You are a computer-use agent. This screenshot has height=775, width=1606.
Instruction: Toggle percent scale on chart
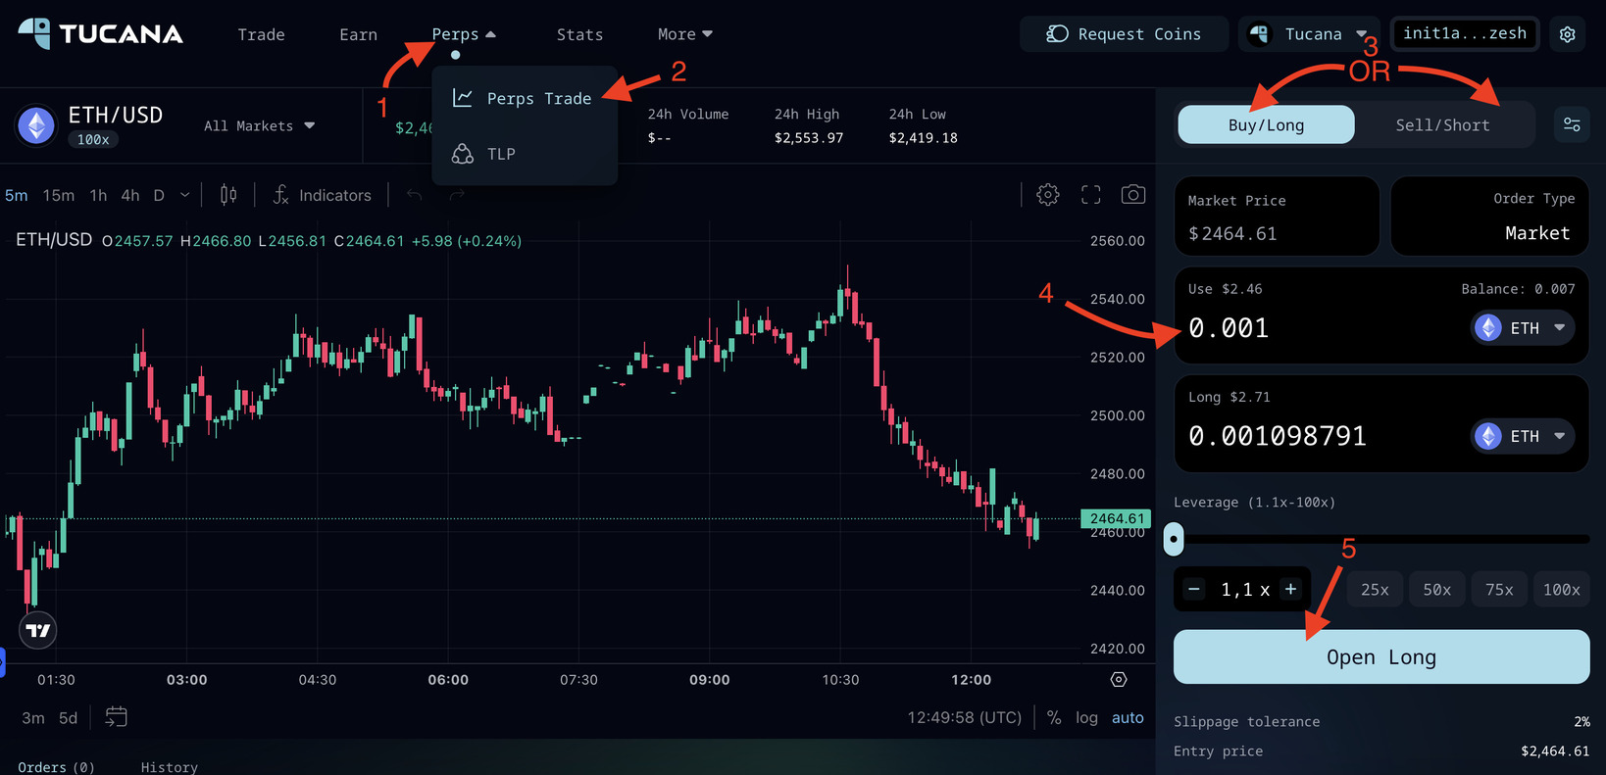[1054, 717]
